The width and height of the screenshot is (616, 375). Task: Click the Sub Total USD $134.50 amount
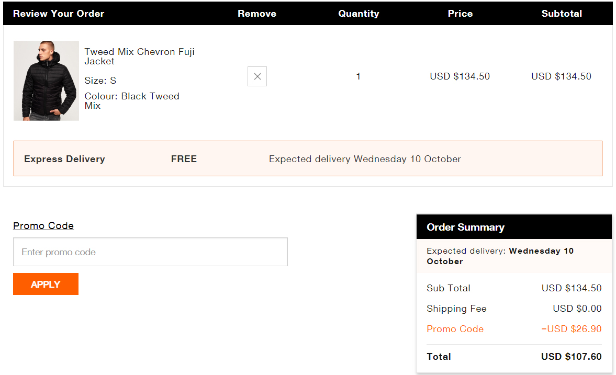pyautogui.click(x=571, y=288)
